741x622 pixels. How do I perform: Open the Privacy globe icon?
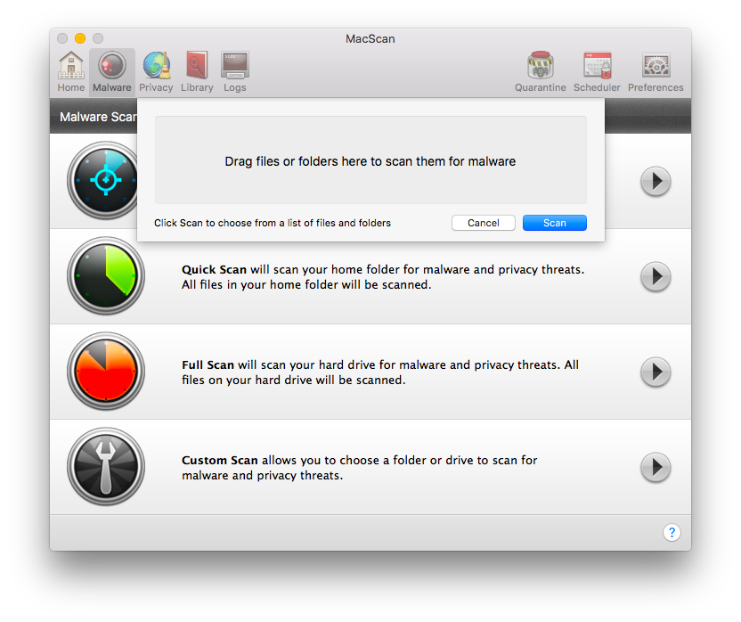[156, 72]
